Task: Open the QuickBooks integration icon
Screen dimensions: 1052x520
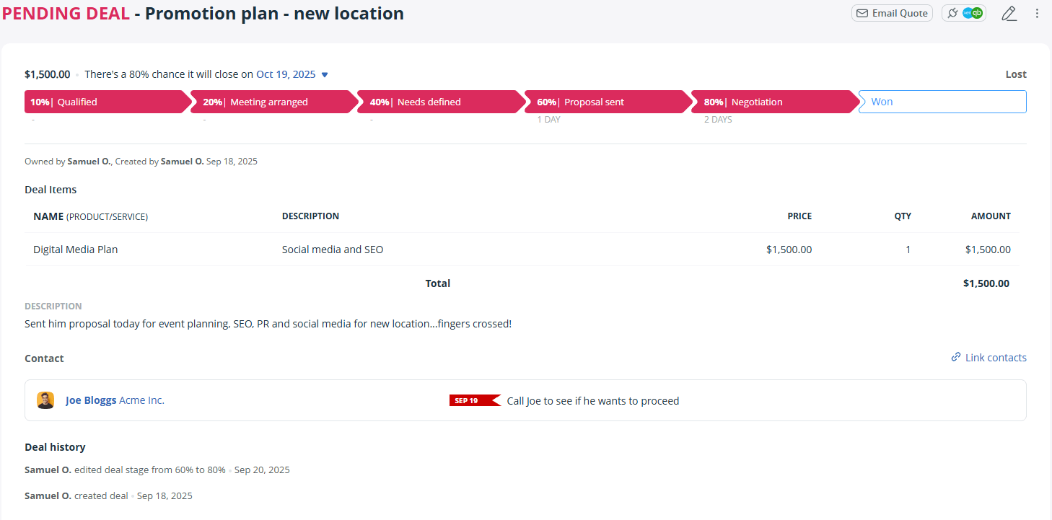Action: tap(977, 13)
